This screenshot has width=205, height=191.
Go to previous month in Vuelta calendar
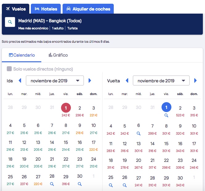[127, 80]
